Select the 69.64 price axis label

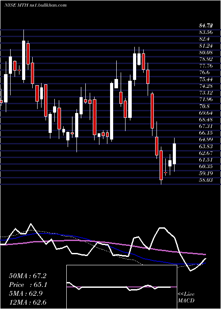206,113
